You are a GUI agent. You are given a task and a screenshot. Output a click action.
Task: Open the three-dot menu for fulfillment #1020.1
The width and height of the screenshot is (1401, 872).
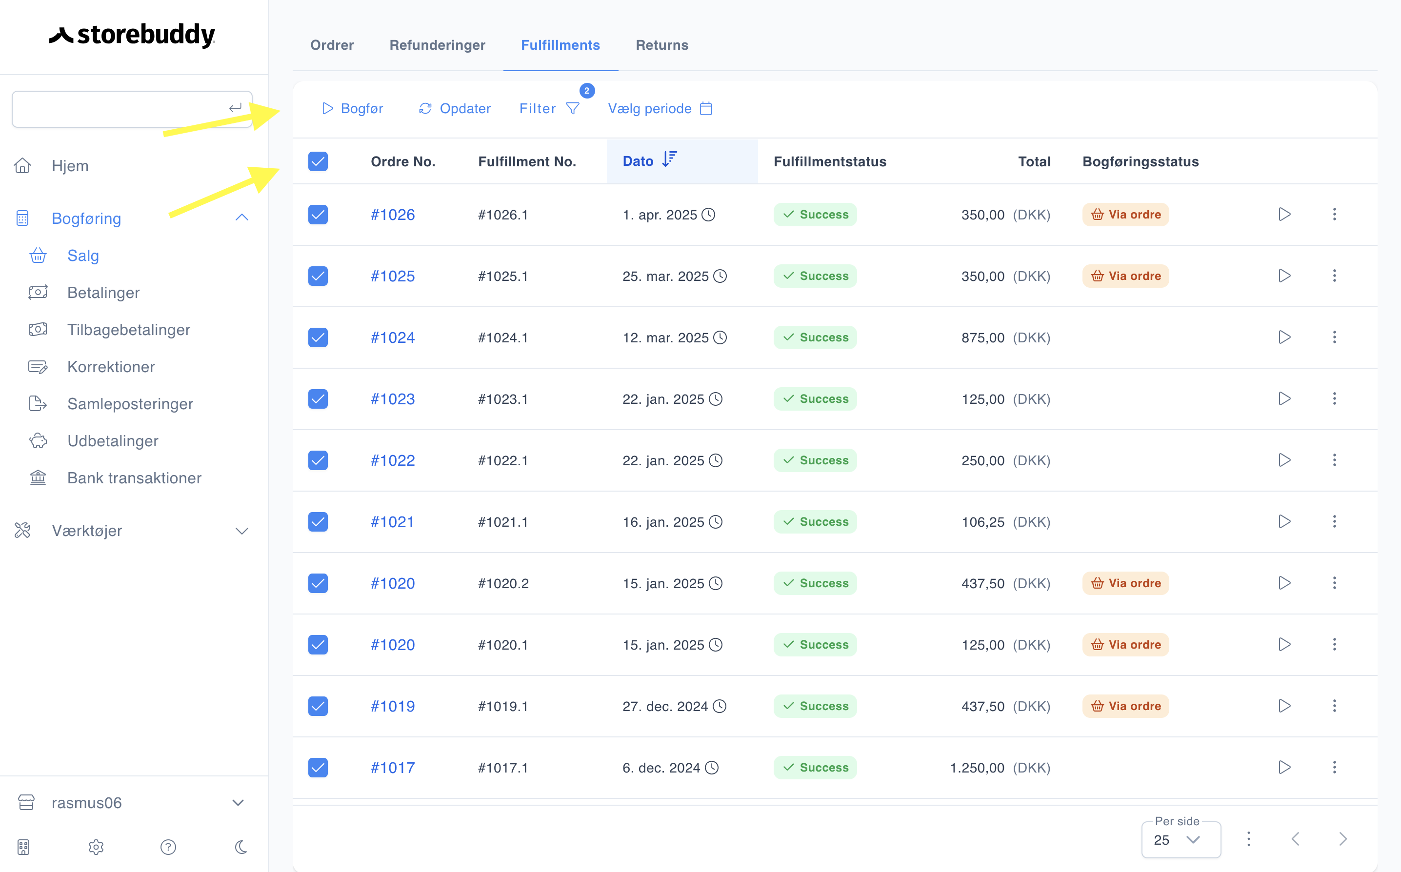pyautogui.click(x=1334, y=644)
